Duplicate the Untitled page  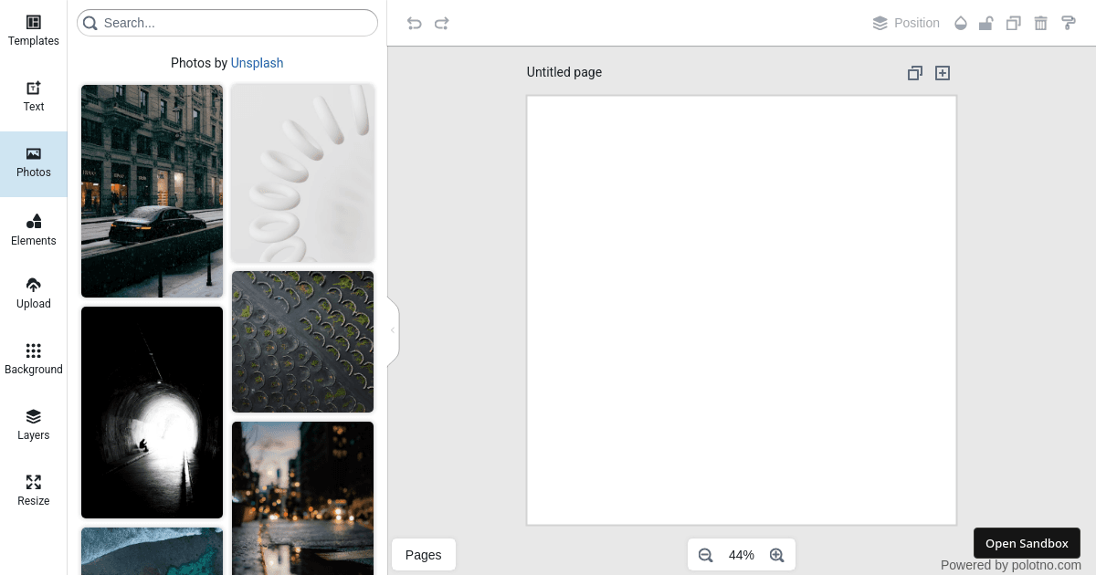click(915, 73)
